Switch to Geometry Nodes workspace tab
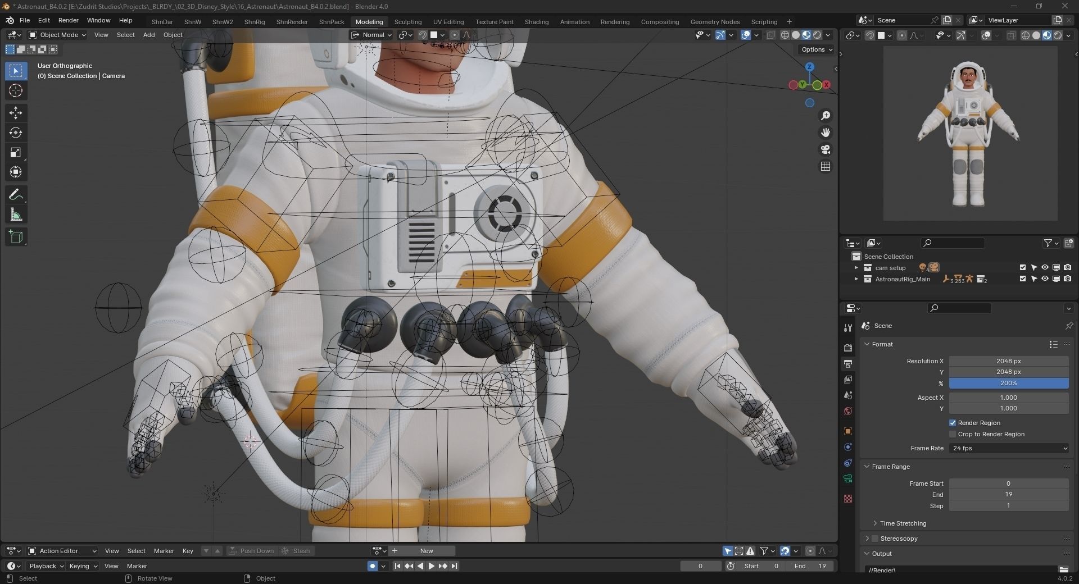The width and height of the screenshot is (1079, 584). 715,22
